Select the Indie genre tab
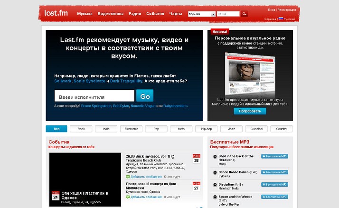The width and height of the screenshot is (339, 208). pos(106,129)
